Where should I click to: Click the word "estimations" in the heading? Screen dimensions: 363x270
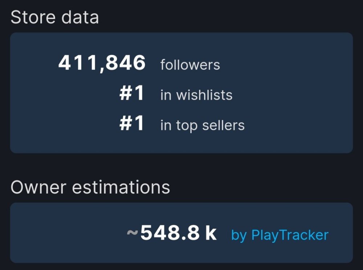(121, 187)
